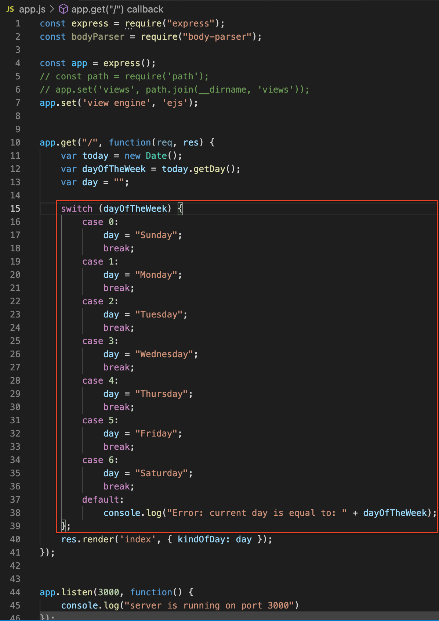Click the commented "const path" line 5

[124, 76]
